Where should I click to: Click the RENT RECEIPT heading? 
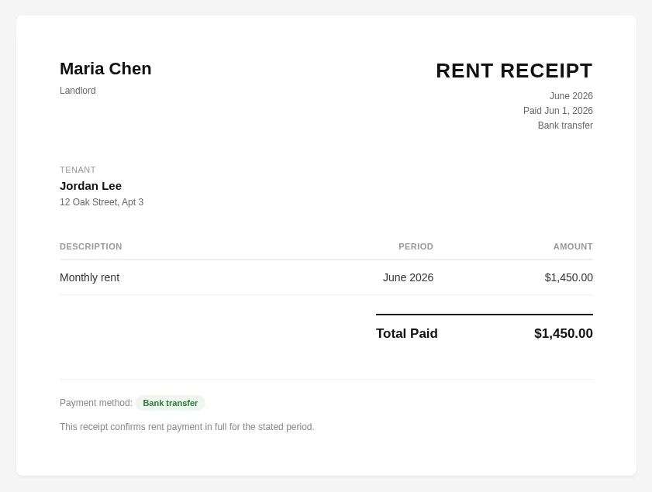(514, 71)
